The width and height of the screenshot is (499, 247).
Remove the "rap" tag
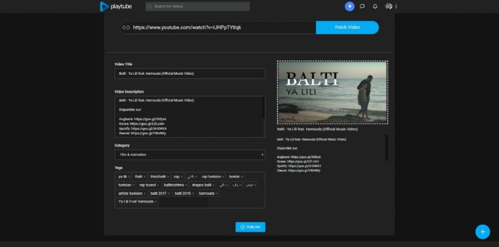coord(182,176)
